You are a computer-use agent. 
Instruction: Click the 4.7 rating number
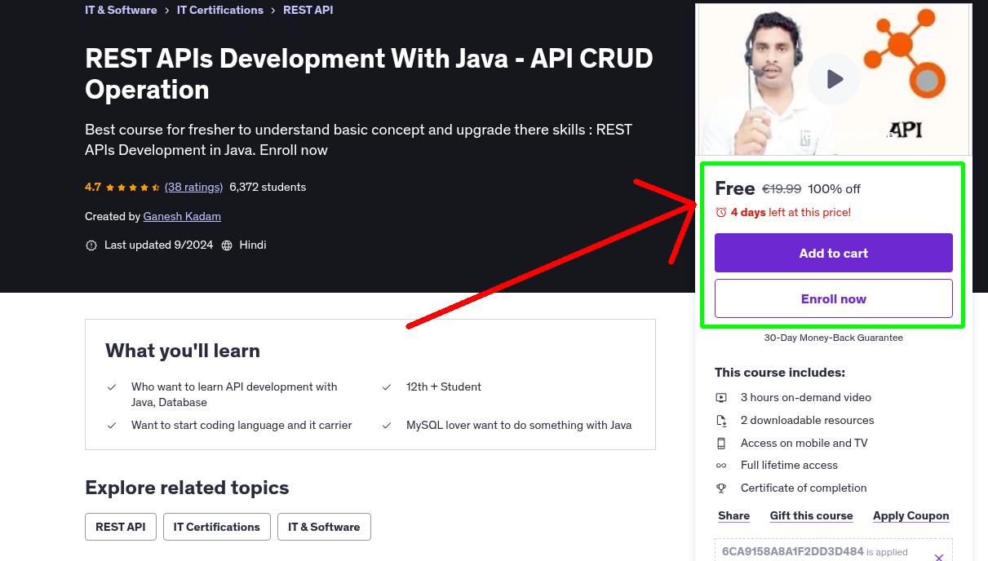click(93, 187)
